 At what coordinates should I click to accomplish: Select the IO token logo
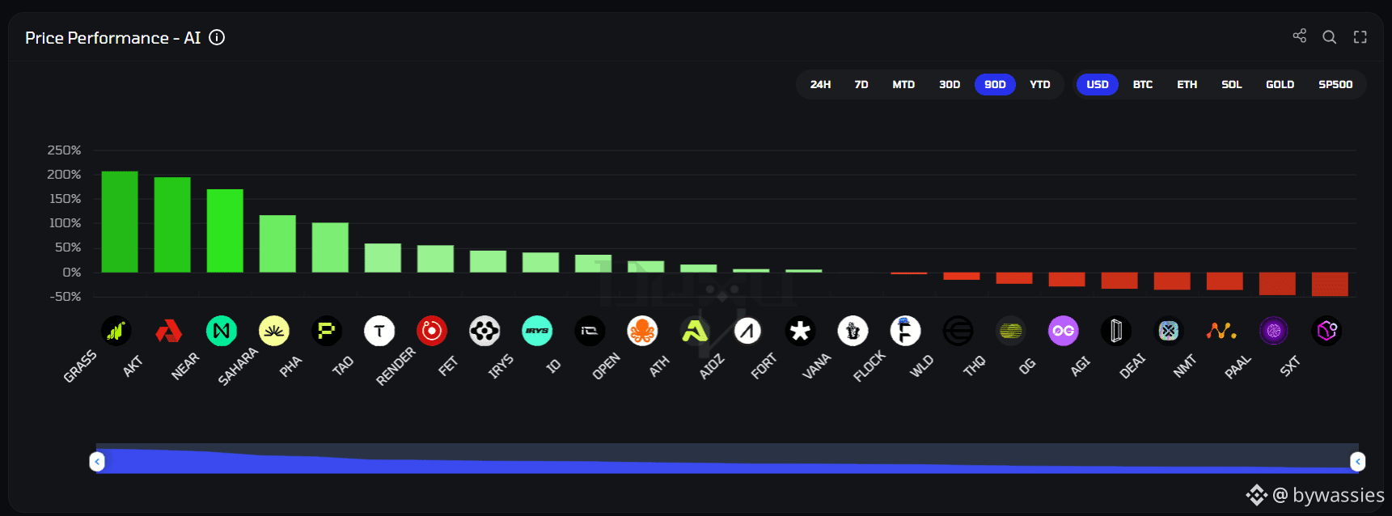(590, 331)
